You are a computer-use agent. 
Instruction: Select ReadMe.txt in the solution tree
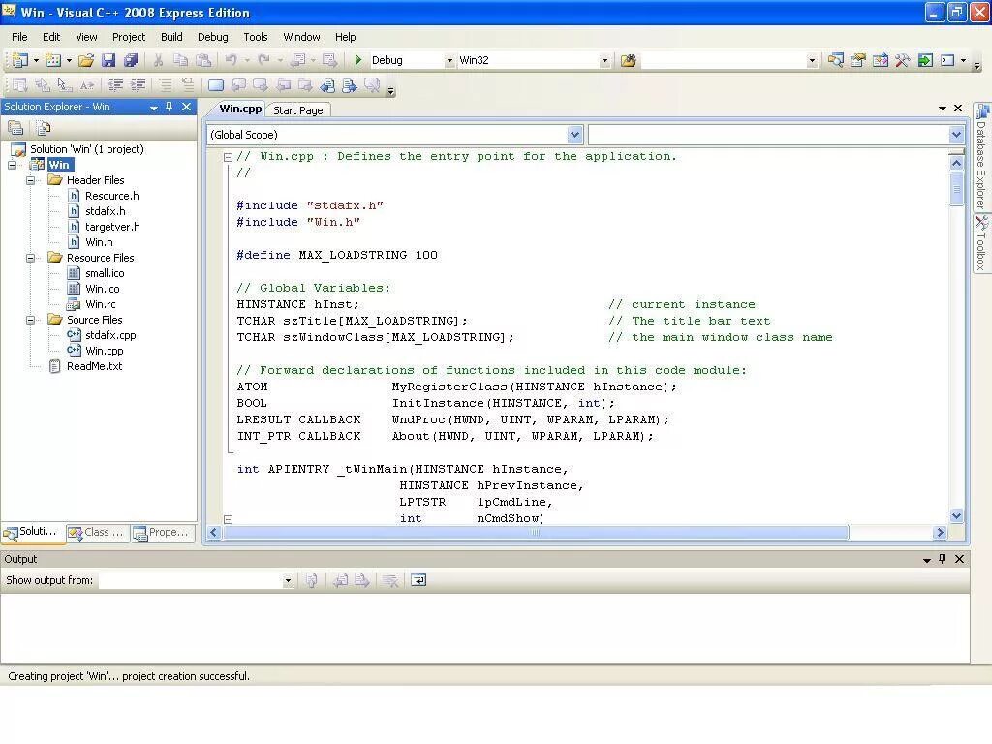pyautogui.click(x=94, y=366)
